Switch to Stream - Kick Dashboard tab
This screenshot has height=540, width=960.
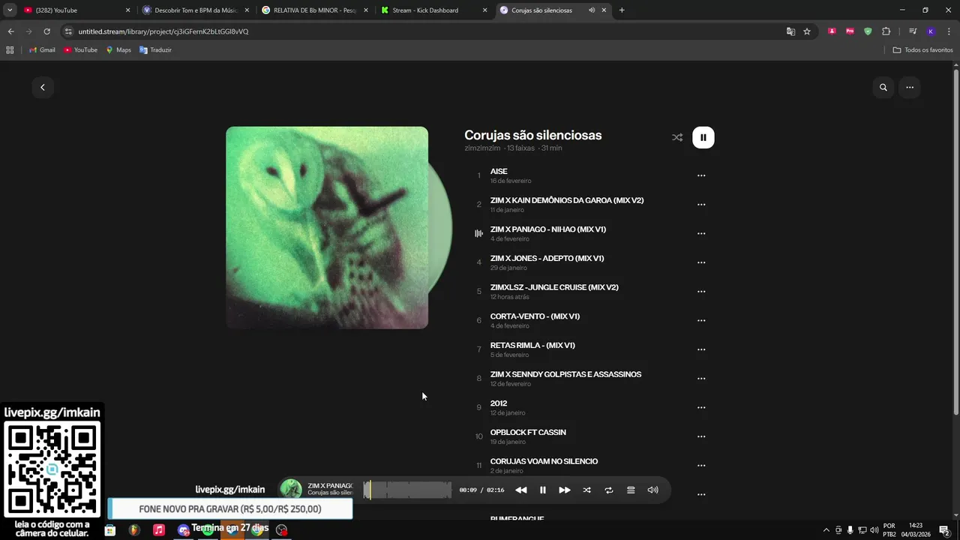coord(433,10)
